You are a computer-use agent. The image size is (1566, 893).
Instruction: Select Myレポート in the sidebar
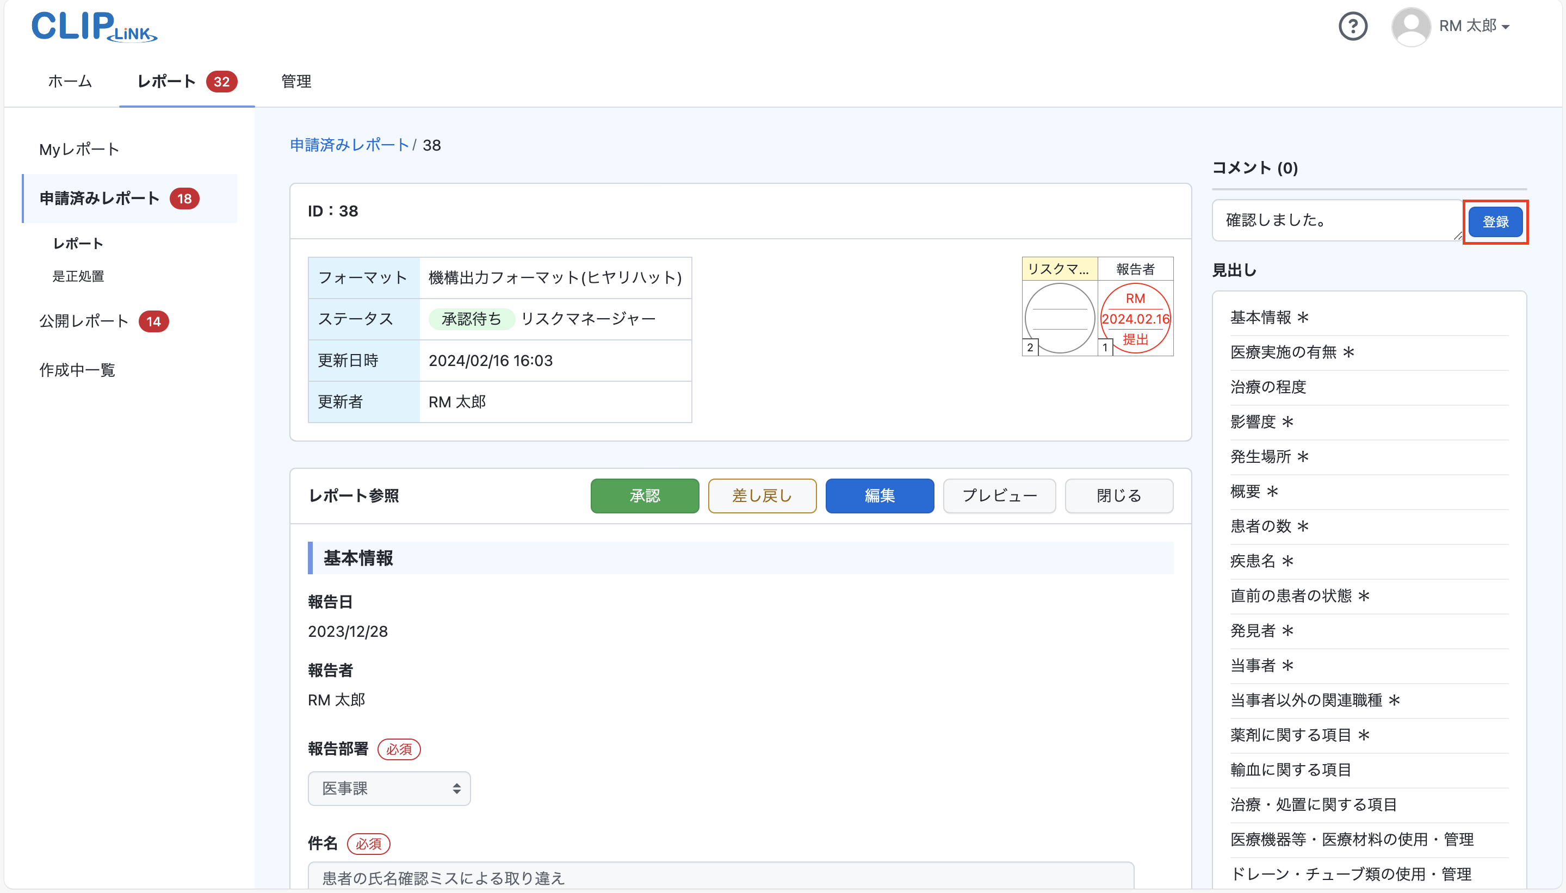tap(78, 149)
